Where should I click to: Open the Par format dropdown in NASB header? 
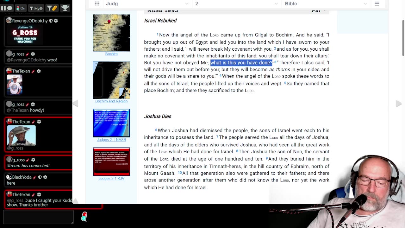pos(319,11)
